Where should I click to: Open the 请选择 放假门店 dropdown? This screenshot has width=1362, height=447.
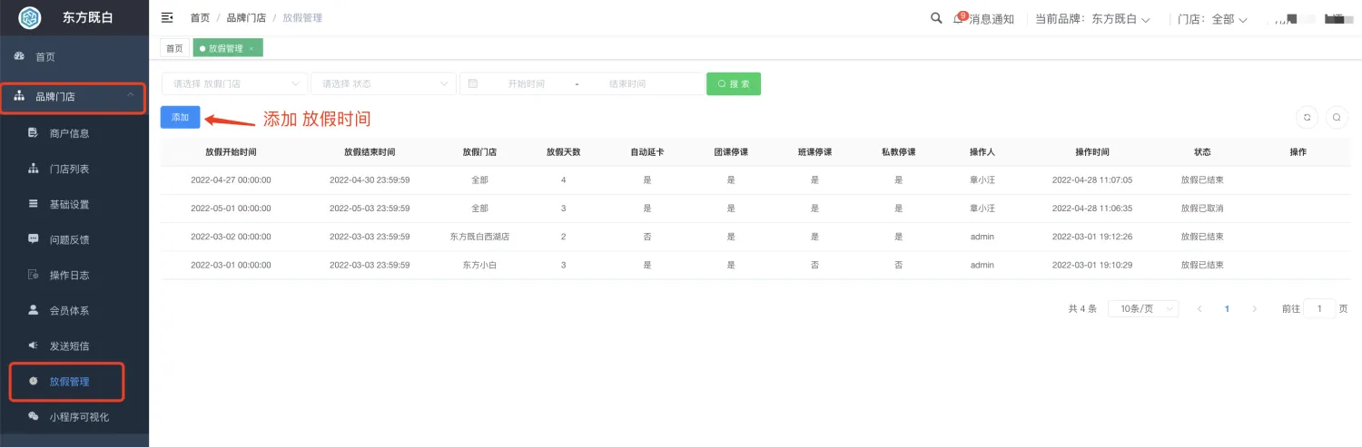[x=234, y=83]
